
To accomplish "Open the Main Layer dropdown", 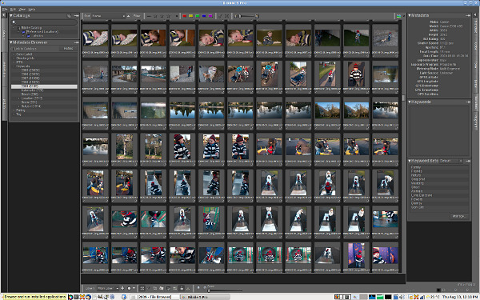I will click(108, 288).
